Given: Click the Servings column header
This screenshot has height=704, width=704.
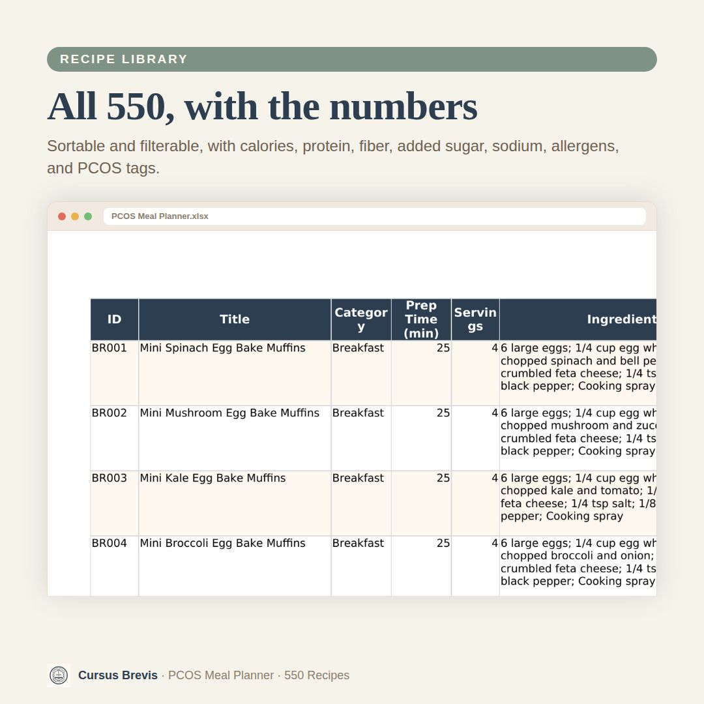Looking at the screenshot, I should 475,319.
